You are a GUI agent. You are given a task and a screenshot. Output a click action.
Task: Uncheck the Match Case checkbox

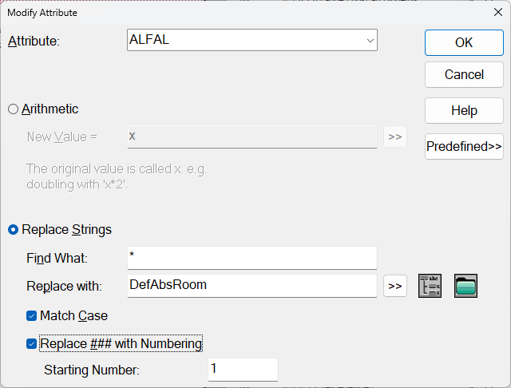(x=31, y=315)
